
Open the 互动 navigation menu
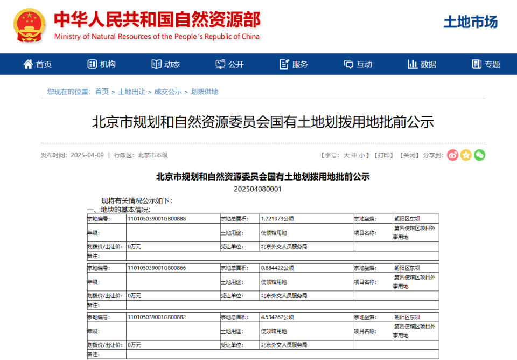pos(365,64)
